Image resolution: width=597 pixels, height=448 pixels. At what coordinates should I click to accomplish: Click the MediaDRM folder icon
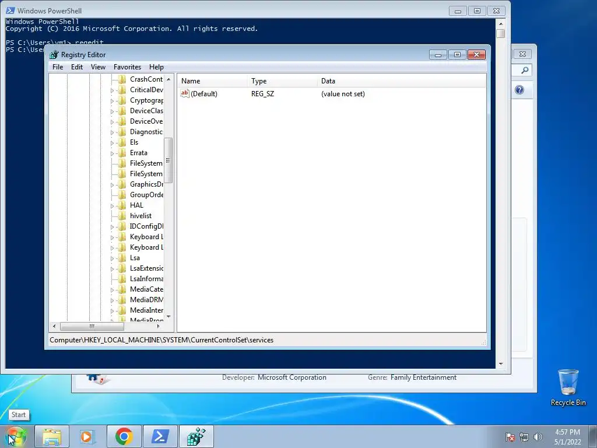point(122,300)
